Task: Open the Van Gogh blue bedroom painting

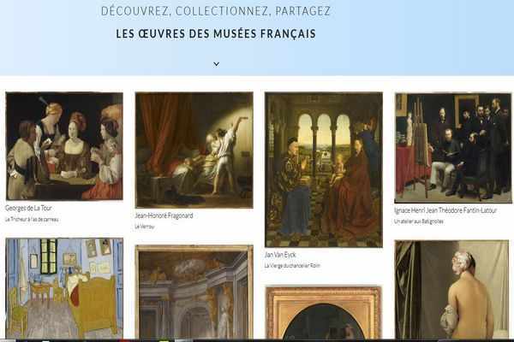Action: pyautogui.click(x=64, y=288)
